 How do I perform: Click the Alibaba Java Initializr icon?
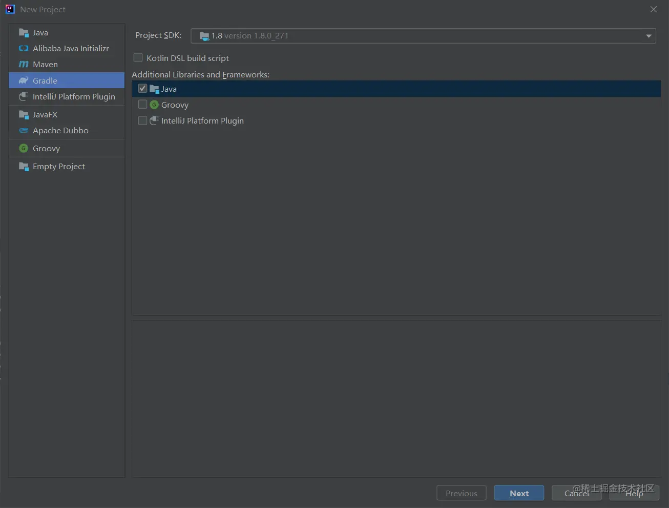[x=24, y=49]
